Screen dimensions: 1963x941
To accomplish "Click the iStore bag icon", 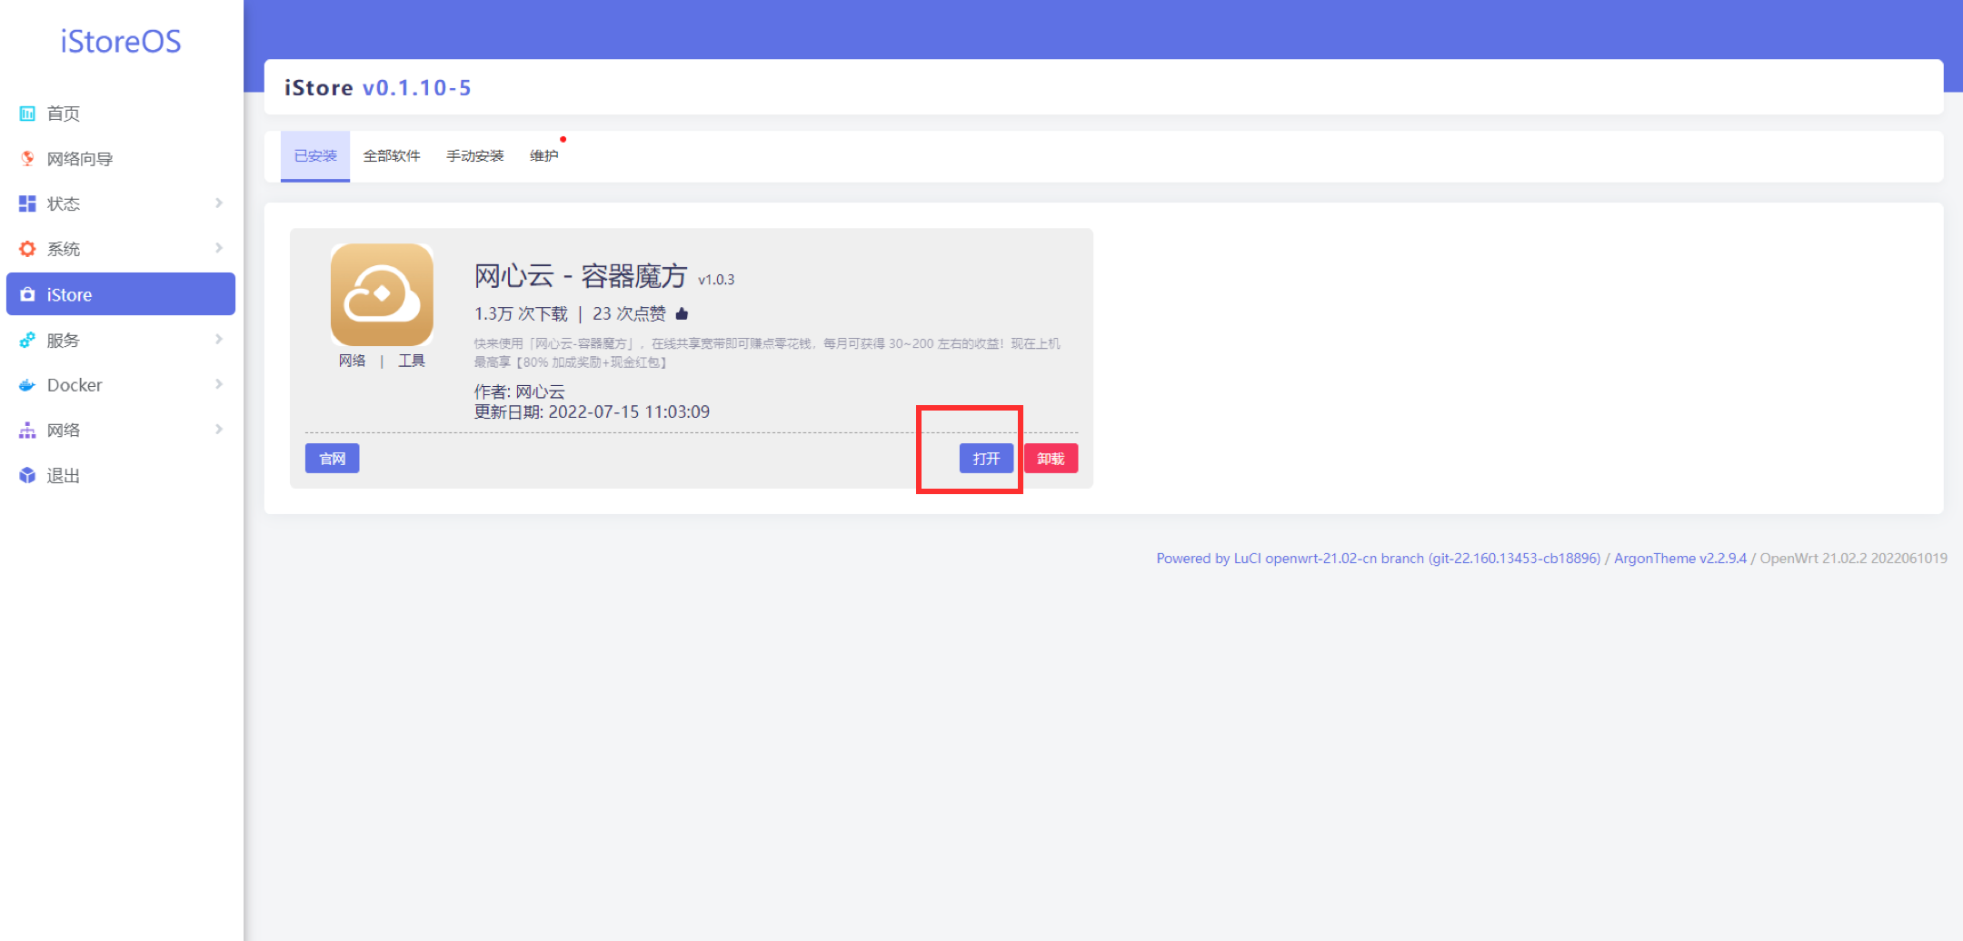I will [x=27, y=294].
